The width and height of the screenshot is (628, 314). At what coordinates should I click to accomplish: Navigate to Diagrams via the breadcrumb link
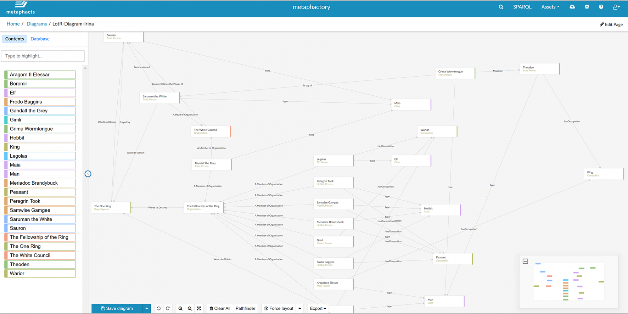pos(36,24)
